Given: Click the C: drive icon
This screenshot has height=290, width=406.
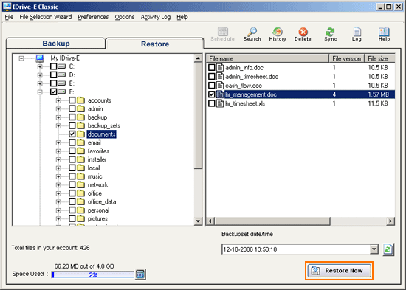Looking at the screenshot, I should coord(62,66).
